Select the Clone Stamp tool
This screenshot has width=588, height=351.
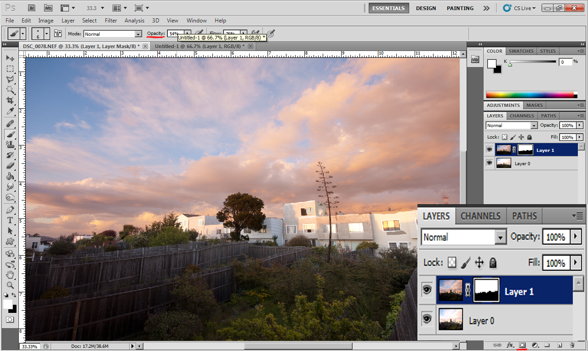click(x=11, y=144)
